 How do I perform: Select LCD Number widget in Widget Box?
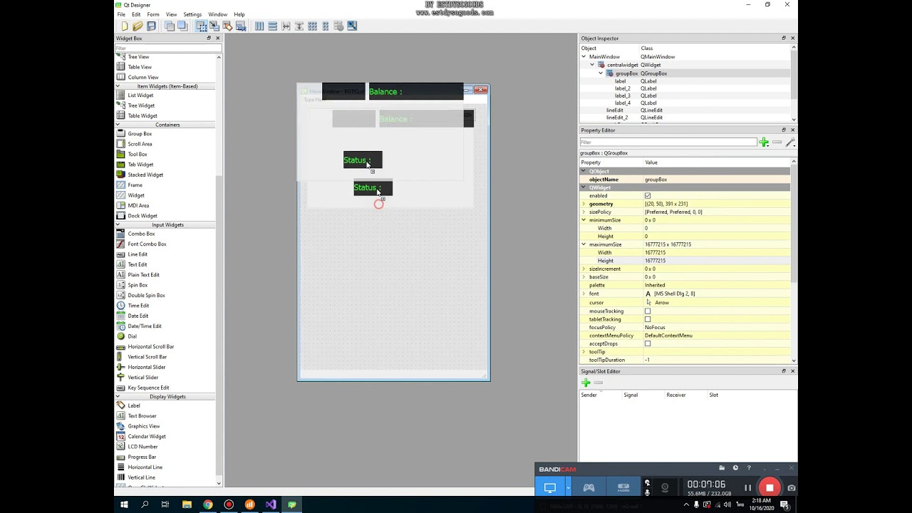coord(142,447)
